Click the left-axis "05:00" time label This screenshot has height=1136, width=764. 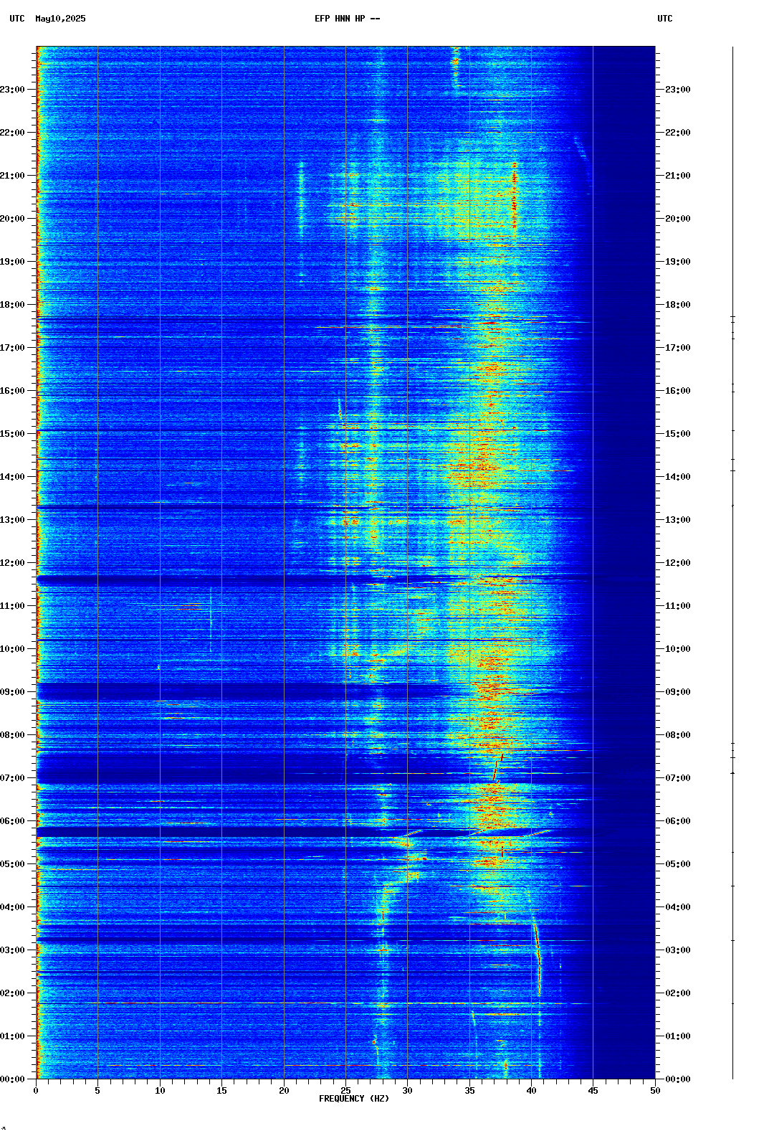(12, 864)
